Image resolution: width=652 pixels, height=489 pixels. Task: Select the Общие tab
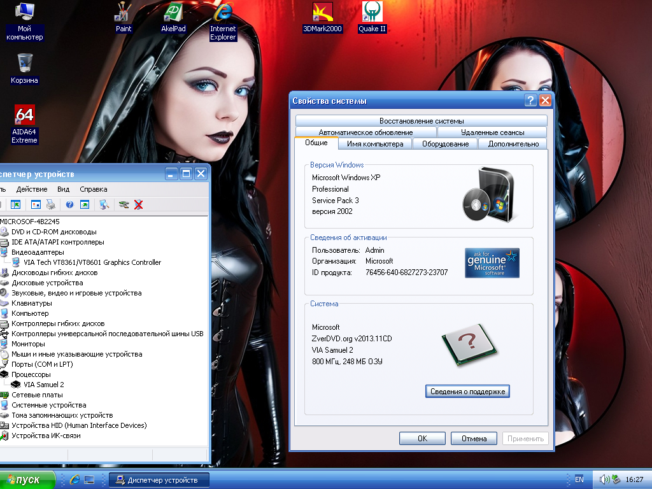coord(316,143)
